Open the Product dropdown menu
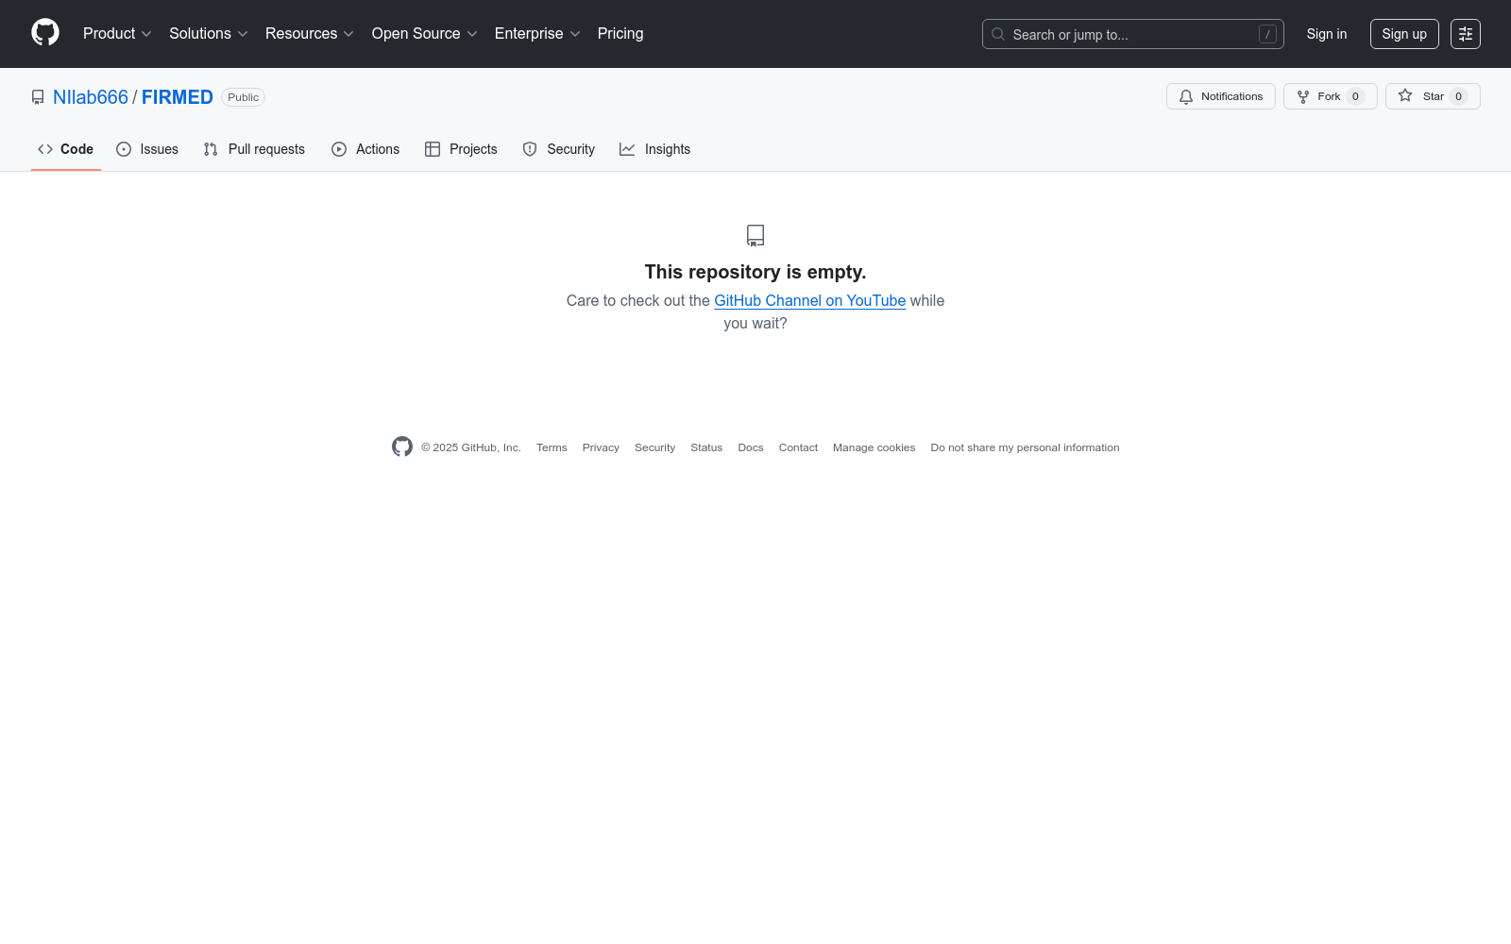 [x=117, y=34]
